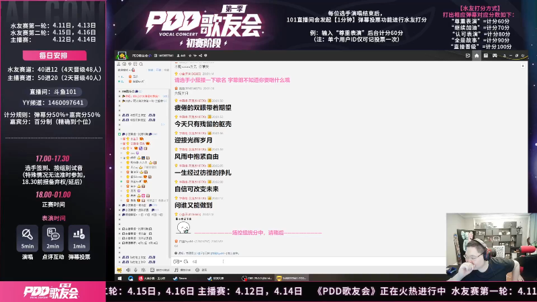This screenshot has width=537, height=302.
Task: Open the home icon tab in YY header
Action: pyautogui.click(x=477, y=56)
